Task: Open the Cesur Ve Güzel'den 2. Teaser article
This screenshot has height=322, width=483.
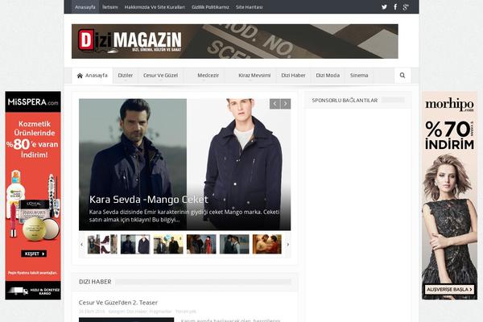Action: (118, 303)
